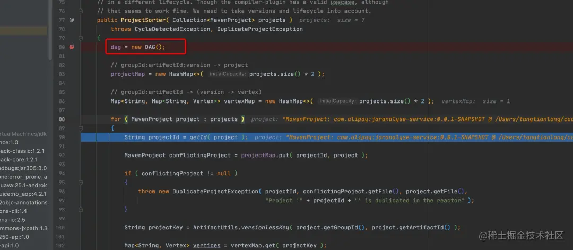Click line number 100 in the gutter
The height and width of the screenshot is (250, 573).
(x=62, y=227)
